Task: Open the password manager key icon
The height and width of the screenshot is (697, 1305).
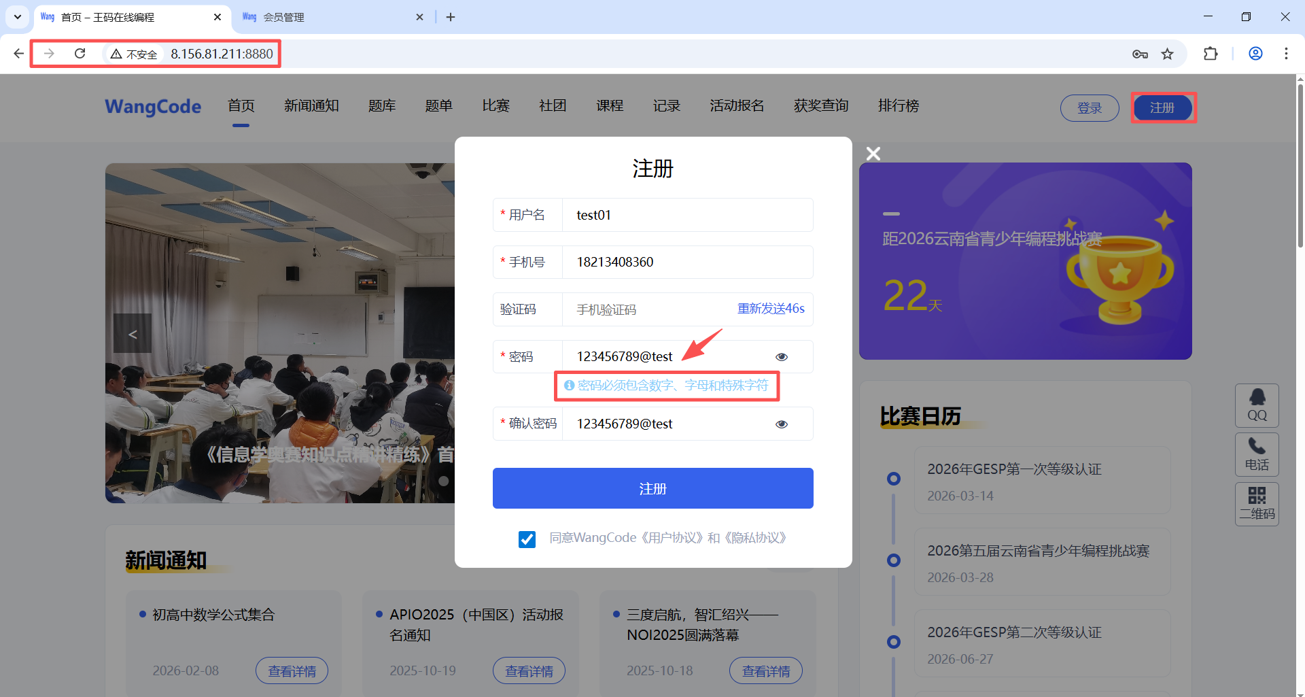Action: point(1140,54)
